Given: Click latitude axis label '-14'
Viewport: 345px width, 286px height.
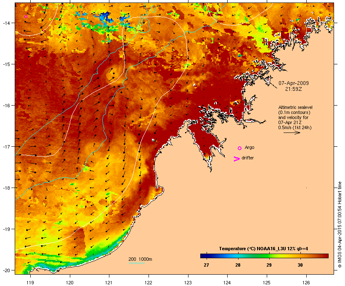Looking at the screenshot, I should 6,23.
